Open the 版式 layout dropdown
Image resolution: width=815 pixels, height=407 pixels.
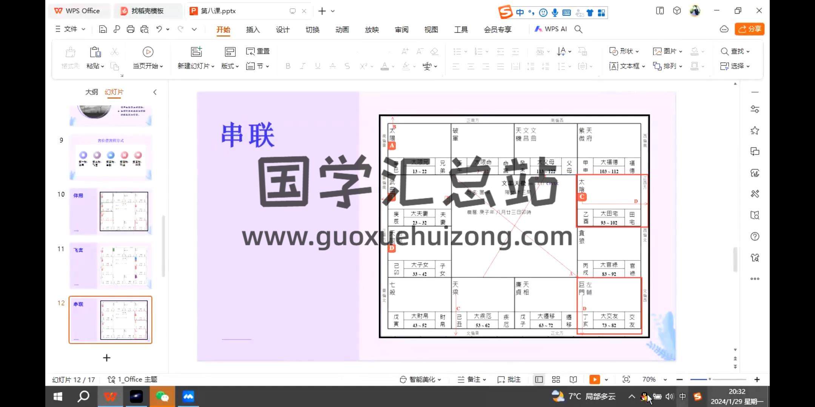point(230,66)
